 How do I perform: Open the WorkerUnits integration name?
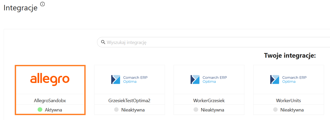(288, 100)
